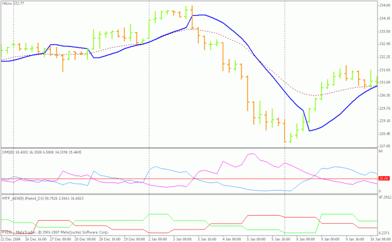Click the 9 Jan 16:00 time label
392x242 pixels.
click(356, 239)
